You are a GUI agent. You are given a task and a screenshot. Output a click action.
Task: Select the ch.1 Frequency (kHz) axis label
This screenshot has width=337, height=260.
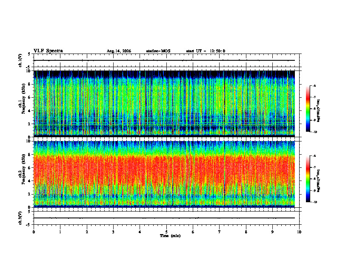click(22, 104)
